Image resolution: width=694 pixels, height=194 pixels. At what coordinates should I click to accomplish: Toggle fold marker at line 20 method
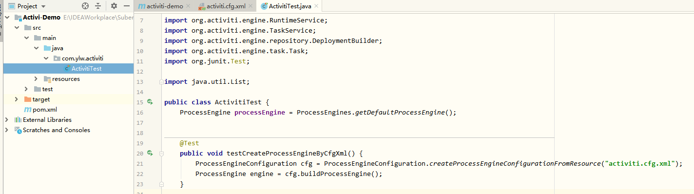pyautogui.click(x=162, y=153)
